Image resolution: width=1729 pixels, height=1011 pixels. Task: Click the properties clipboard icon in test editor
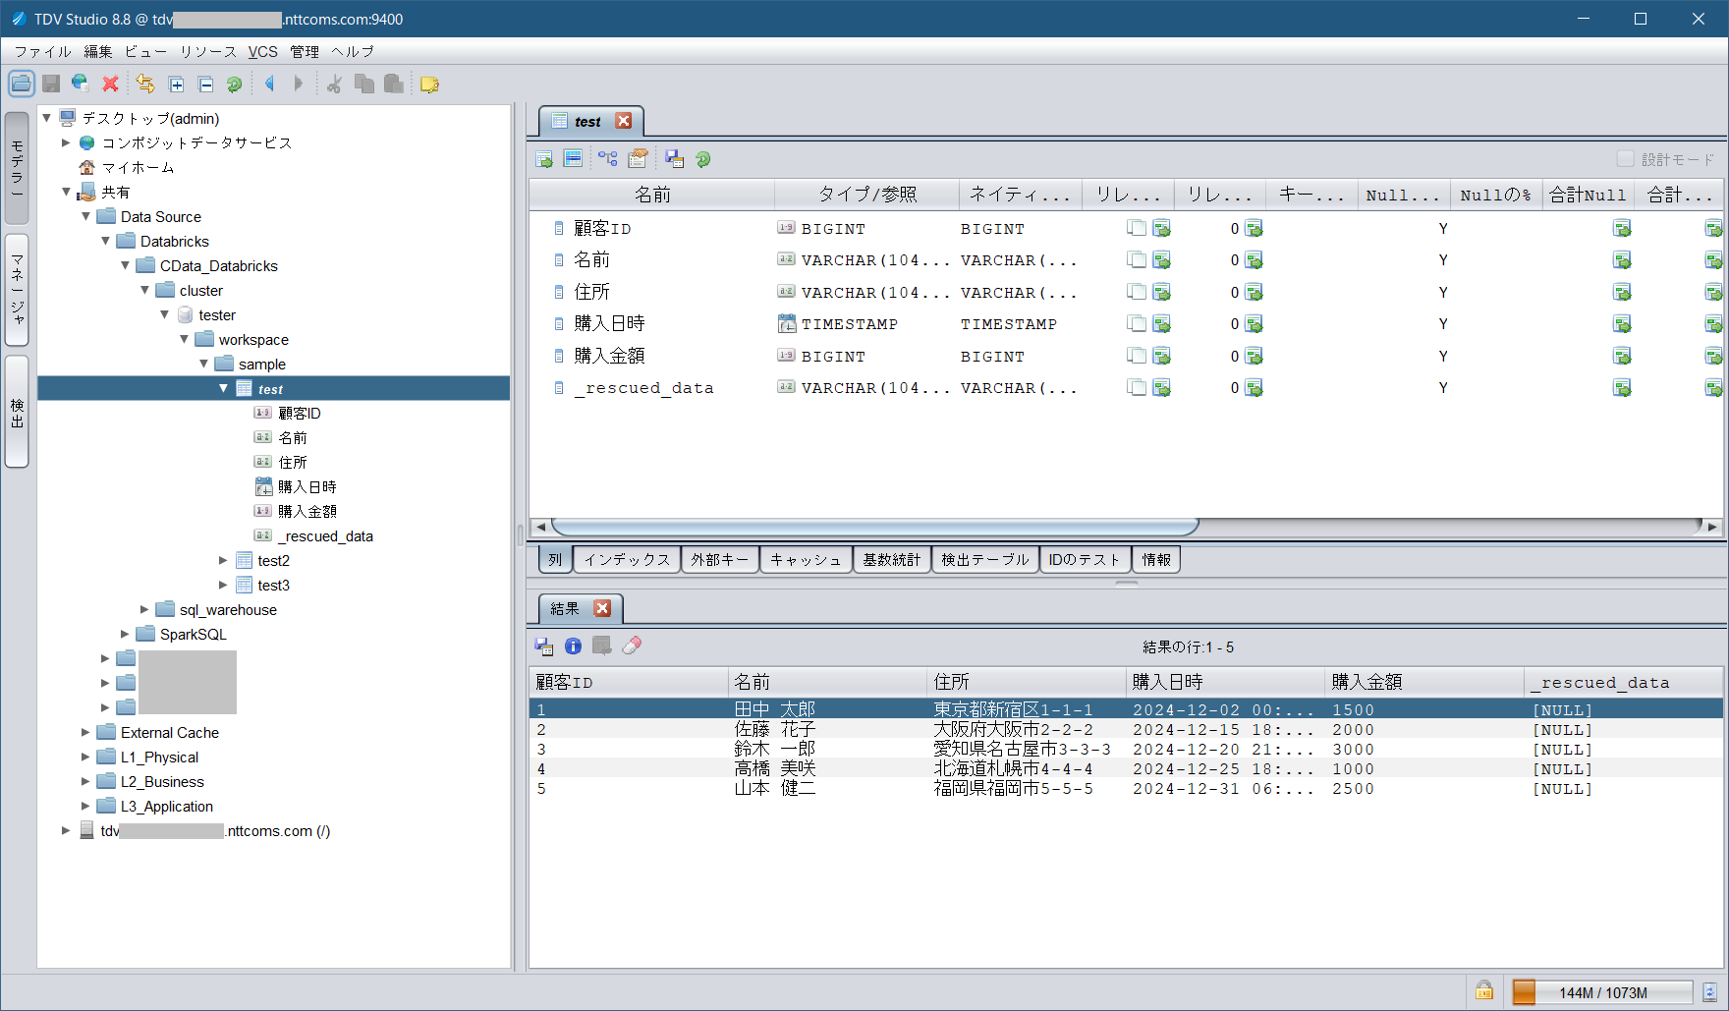(x=638, y=158)
